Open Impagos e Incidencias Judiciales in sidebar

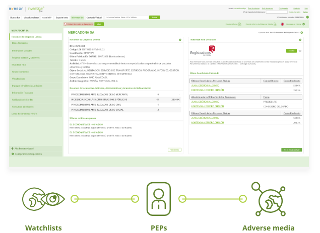pyautogui.click(x=35, y=86)
